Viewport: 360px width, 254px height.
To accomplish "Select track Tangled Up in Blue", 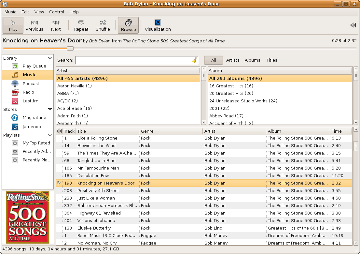I will (204, 161).
